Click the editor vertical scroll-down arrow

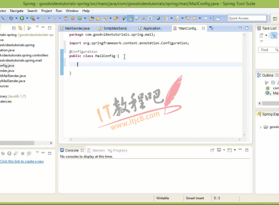pos(244,135)
